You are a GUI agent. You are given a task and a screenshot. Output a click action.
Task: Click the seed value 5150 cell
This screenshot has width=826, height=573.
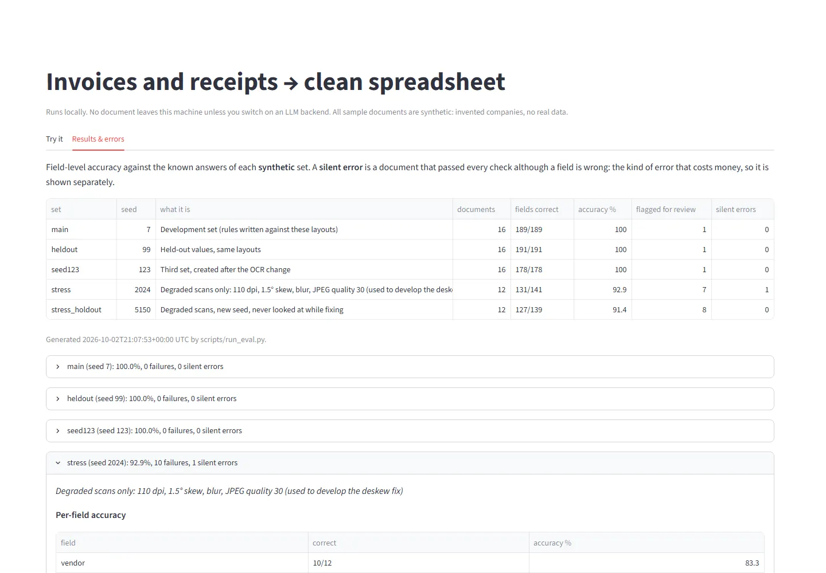tap(136, 309)
